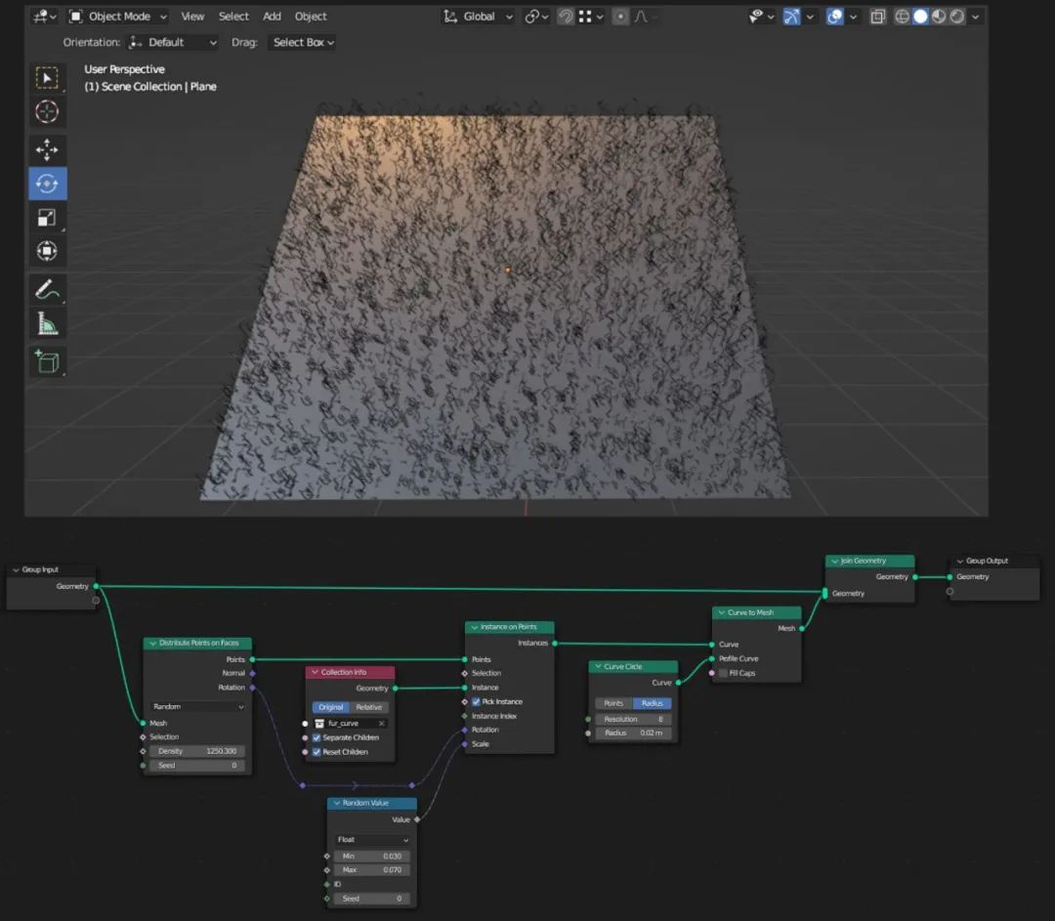Viewport: 1055px width, 921px height.
Task: Choose the Scale tool in the toolbar
Action: 47,218
